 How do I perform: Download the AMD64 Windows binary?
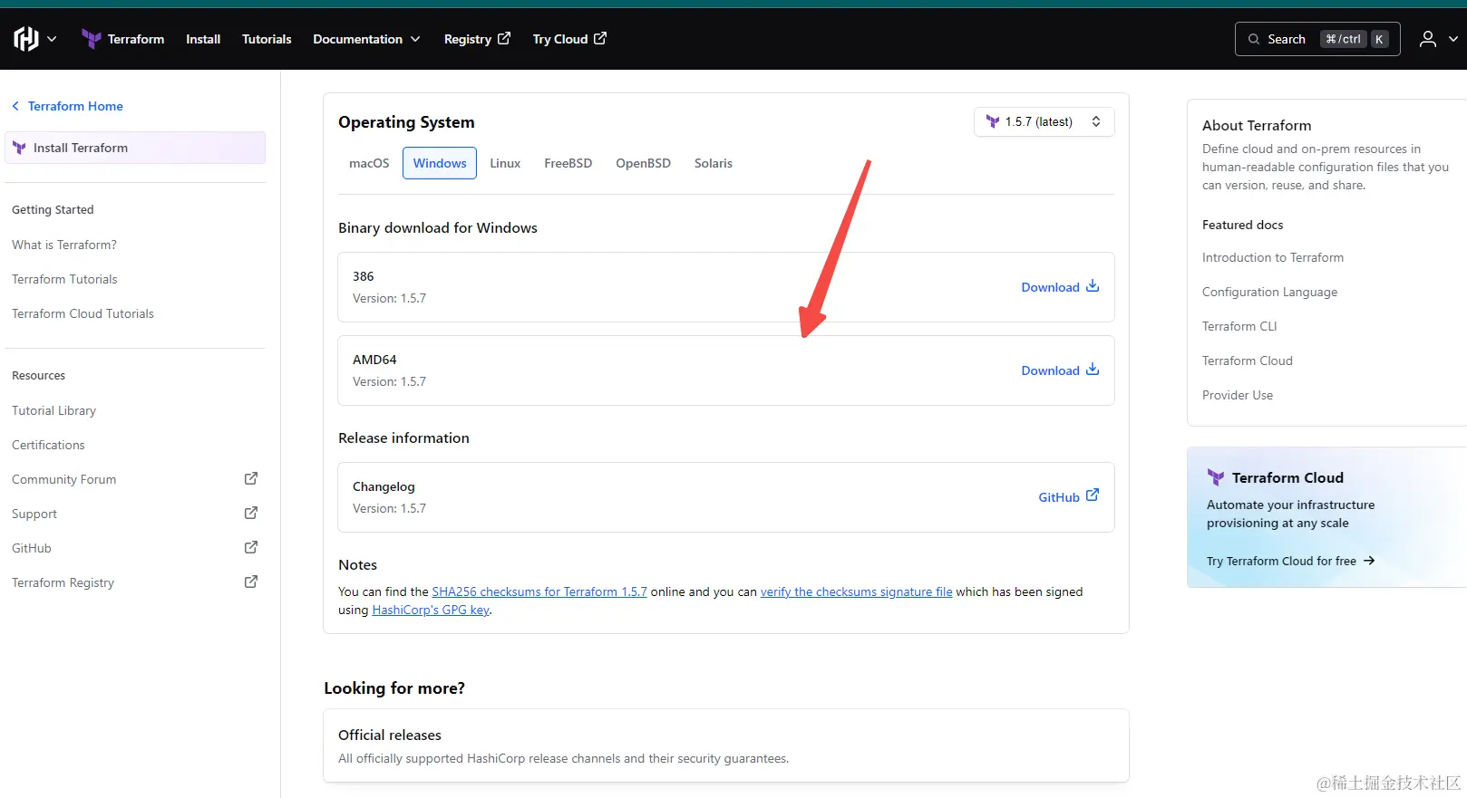coord(1060,370)
